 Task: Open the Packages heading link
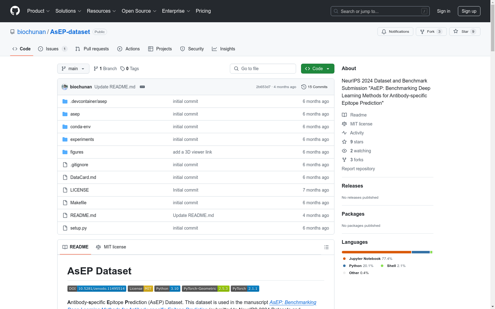(x=353, y=214)
